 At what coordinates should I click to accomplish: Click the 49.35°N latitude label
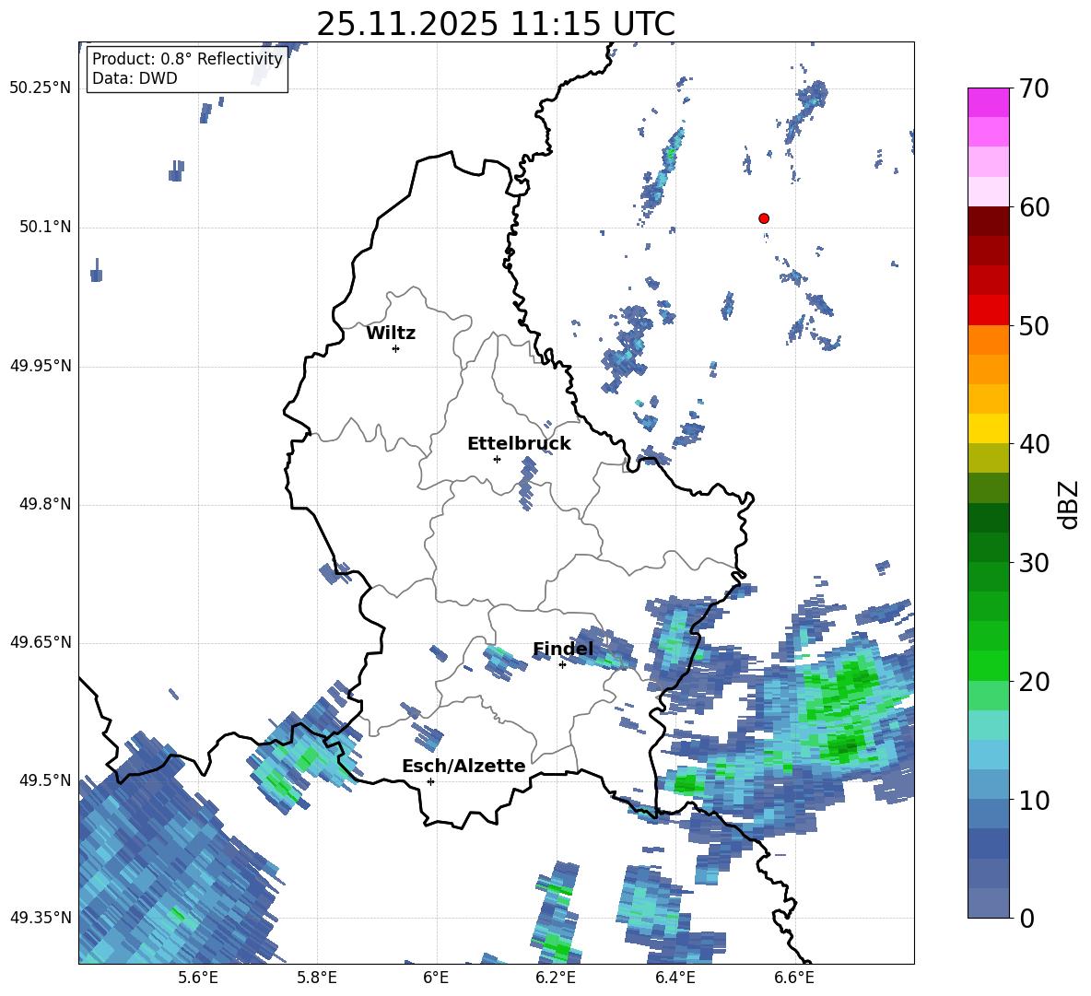(x=41, y=918)
